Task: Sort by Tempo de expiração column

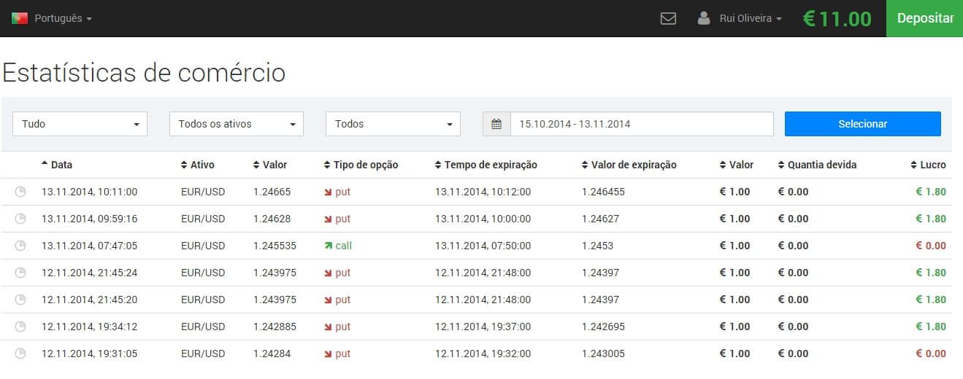Action: [486, 165]
